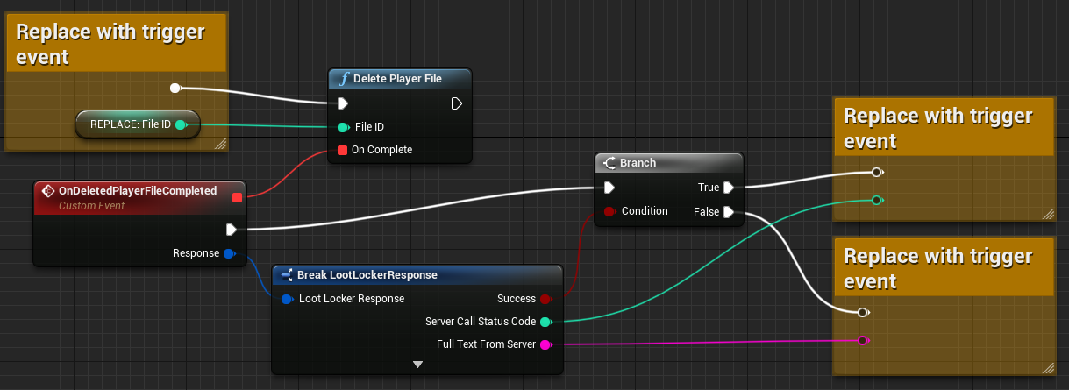
Task: Click the resize handle of the top-left comment box
Action: pyautogui.click(x=220, y=144)
